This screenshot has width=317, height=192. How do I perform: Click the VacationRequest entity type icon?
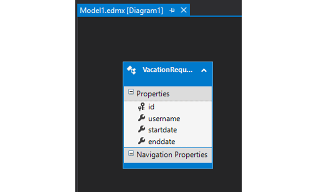[131, 70]
